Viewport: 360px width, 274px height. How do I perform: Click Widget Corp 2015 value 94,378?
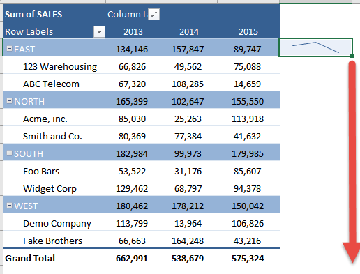coord(247,189)
